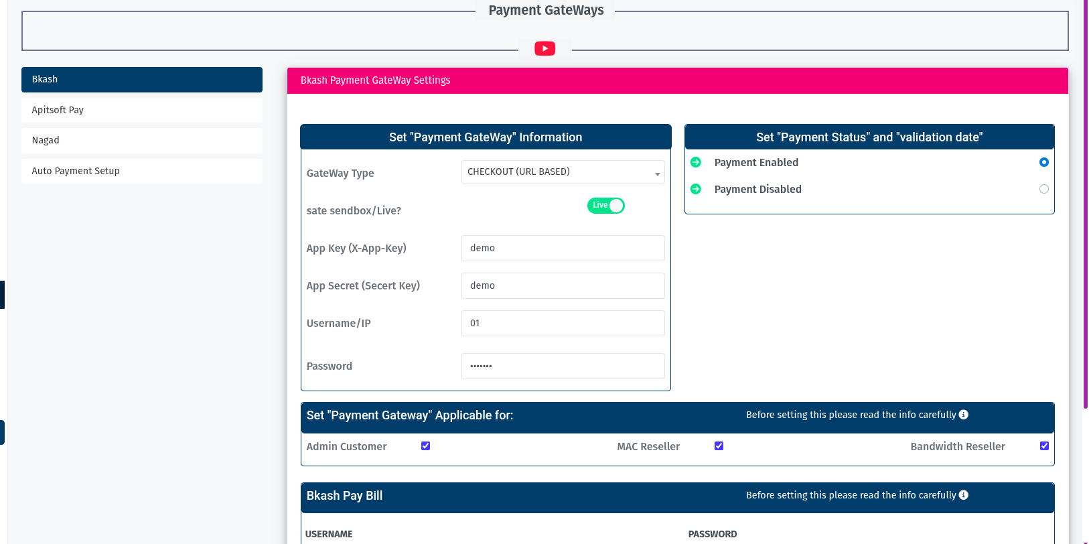The height and width of the screenshot is (544, 1089).
Task: Click the Bkash Pay Bill heading
Action: [x=344, y=496]
